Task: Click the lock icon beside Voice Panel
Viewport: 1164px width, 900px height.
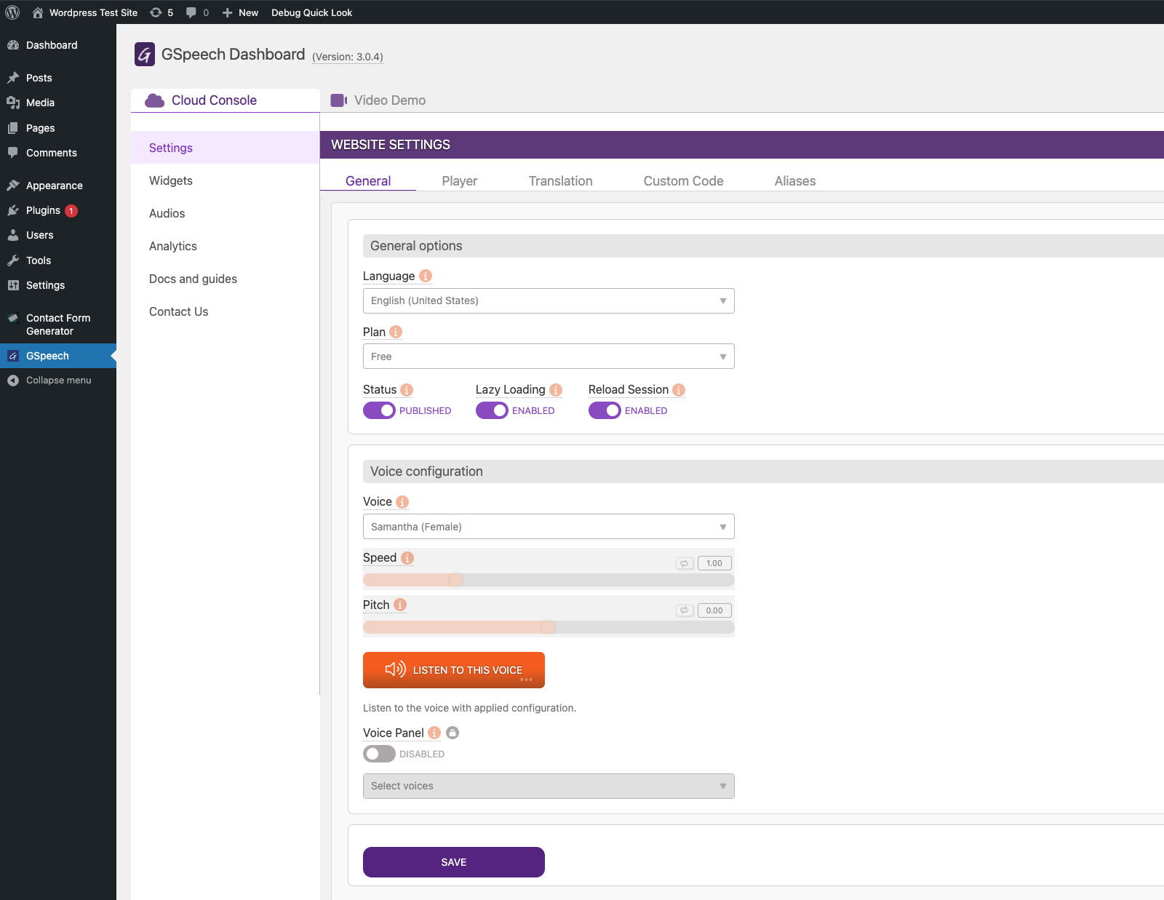Action: (453, 733)
